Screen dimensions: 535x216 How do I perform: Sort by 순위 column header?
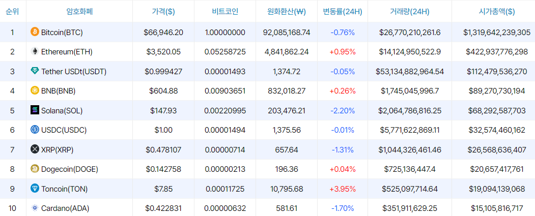[x=12, y=12]
